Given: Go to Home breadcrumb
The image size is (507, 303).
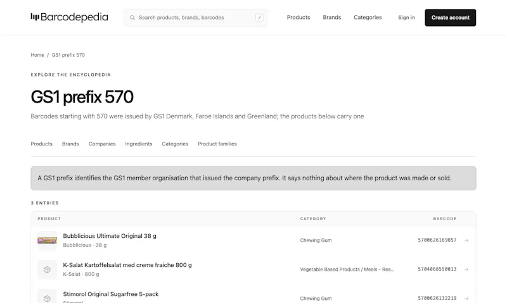Looking at the screenshot, I should [x=37, y=55].
